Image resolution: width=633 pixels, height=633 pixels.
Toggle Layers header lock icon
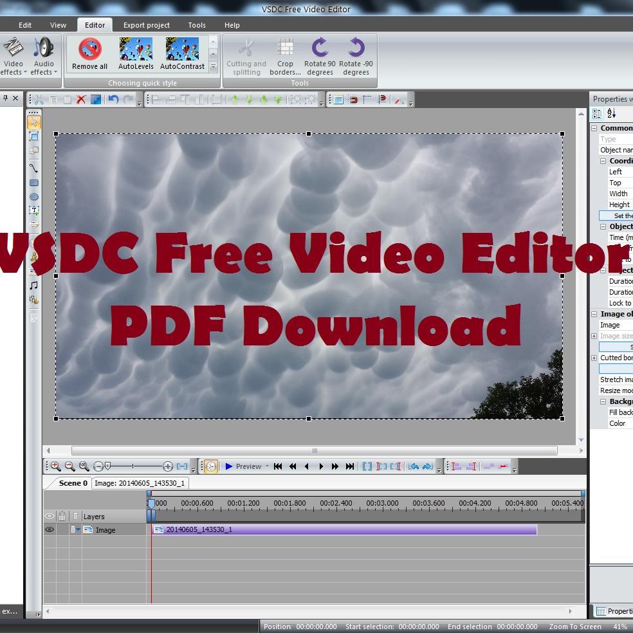click(62, 516)
